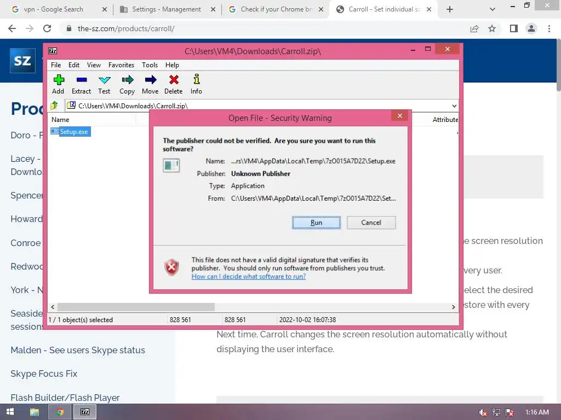Reload the current Chrome page
This screenshot has height=420, width=561.
(x=47, y=28)
